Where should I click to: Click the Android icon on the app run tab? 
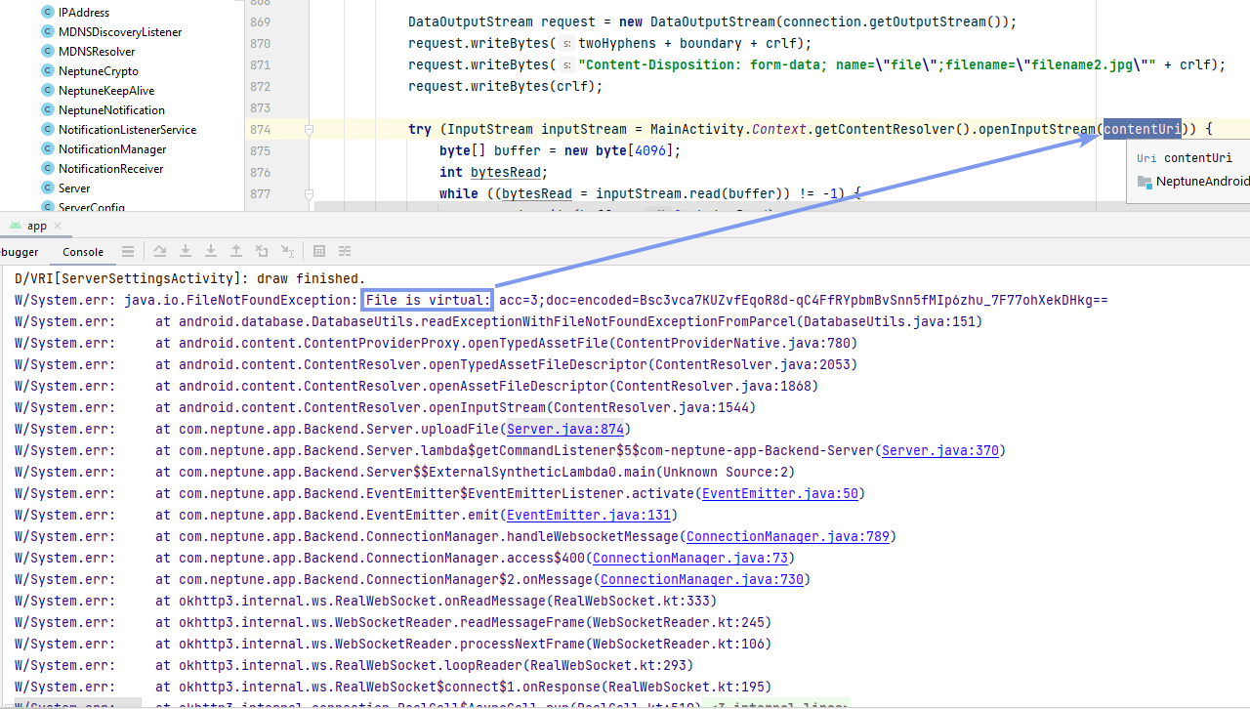15,225
